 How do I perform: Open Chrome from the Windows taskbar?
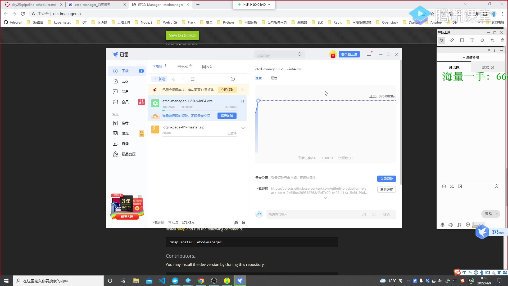201,281
